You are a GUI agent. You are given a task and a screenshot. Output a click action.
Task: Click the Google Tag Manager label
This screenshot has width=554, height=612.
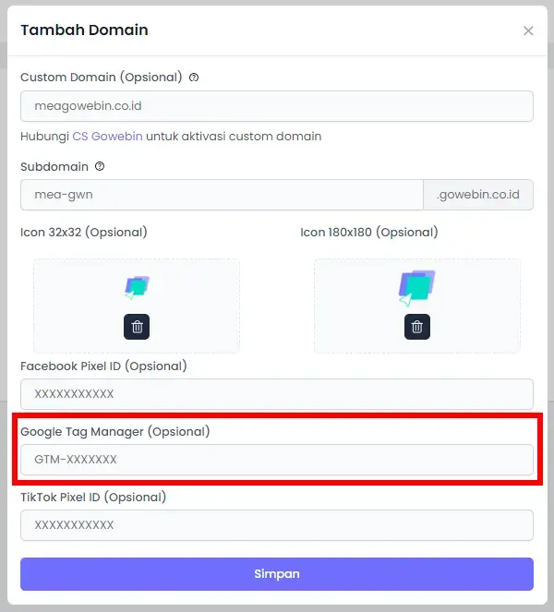[x=115, y=432]
